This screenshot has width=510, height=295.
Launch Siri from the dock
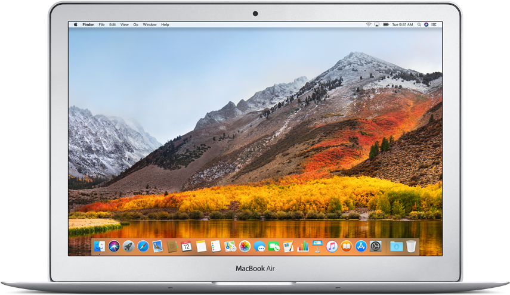coord(114,246)
